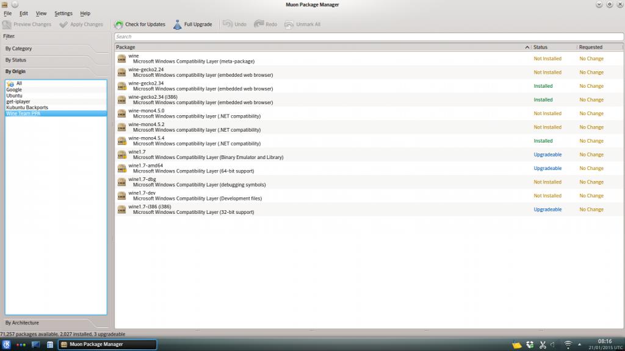This screenshot has height=351, width=625.
Task: Show hidden system tray icons arrow
Action: pyautogui.click(x=579, y=345)
